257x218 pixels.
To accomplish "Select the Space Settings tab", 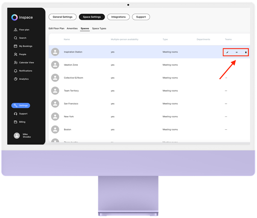I will click(x=92, y=17).
